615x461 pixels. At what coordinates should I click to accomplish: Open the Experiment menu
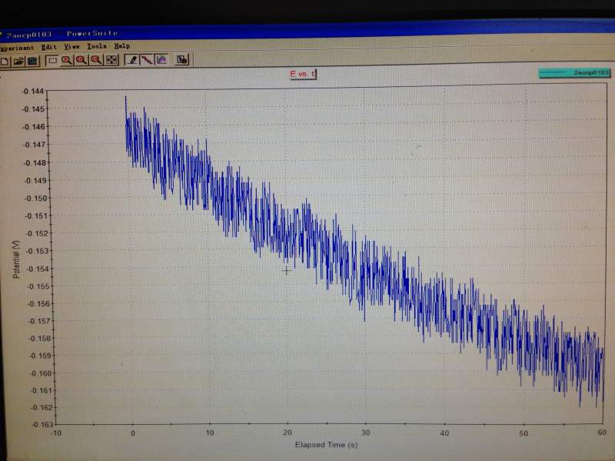coord(16,48)
